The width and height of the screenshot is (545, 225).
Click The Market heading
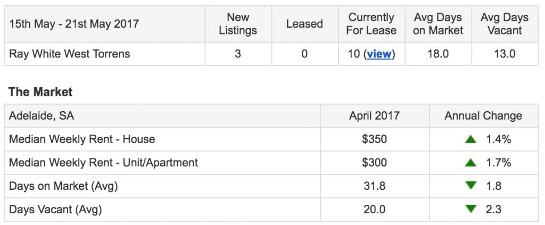40,92
